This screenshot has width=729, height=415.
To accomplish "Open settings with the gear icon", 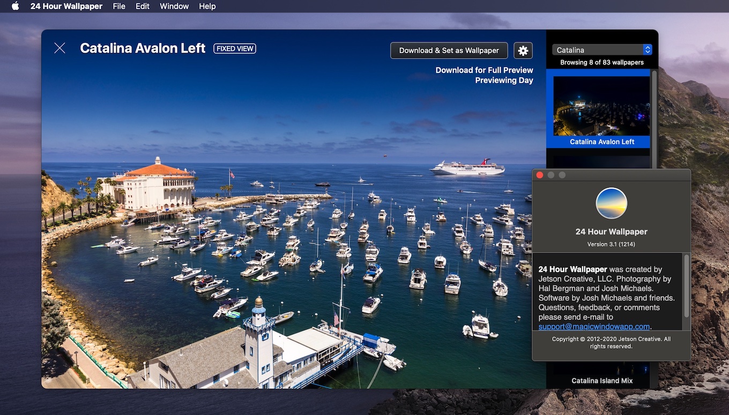I will (523, 50).
